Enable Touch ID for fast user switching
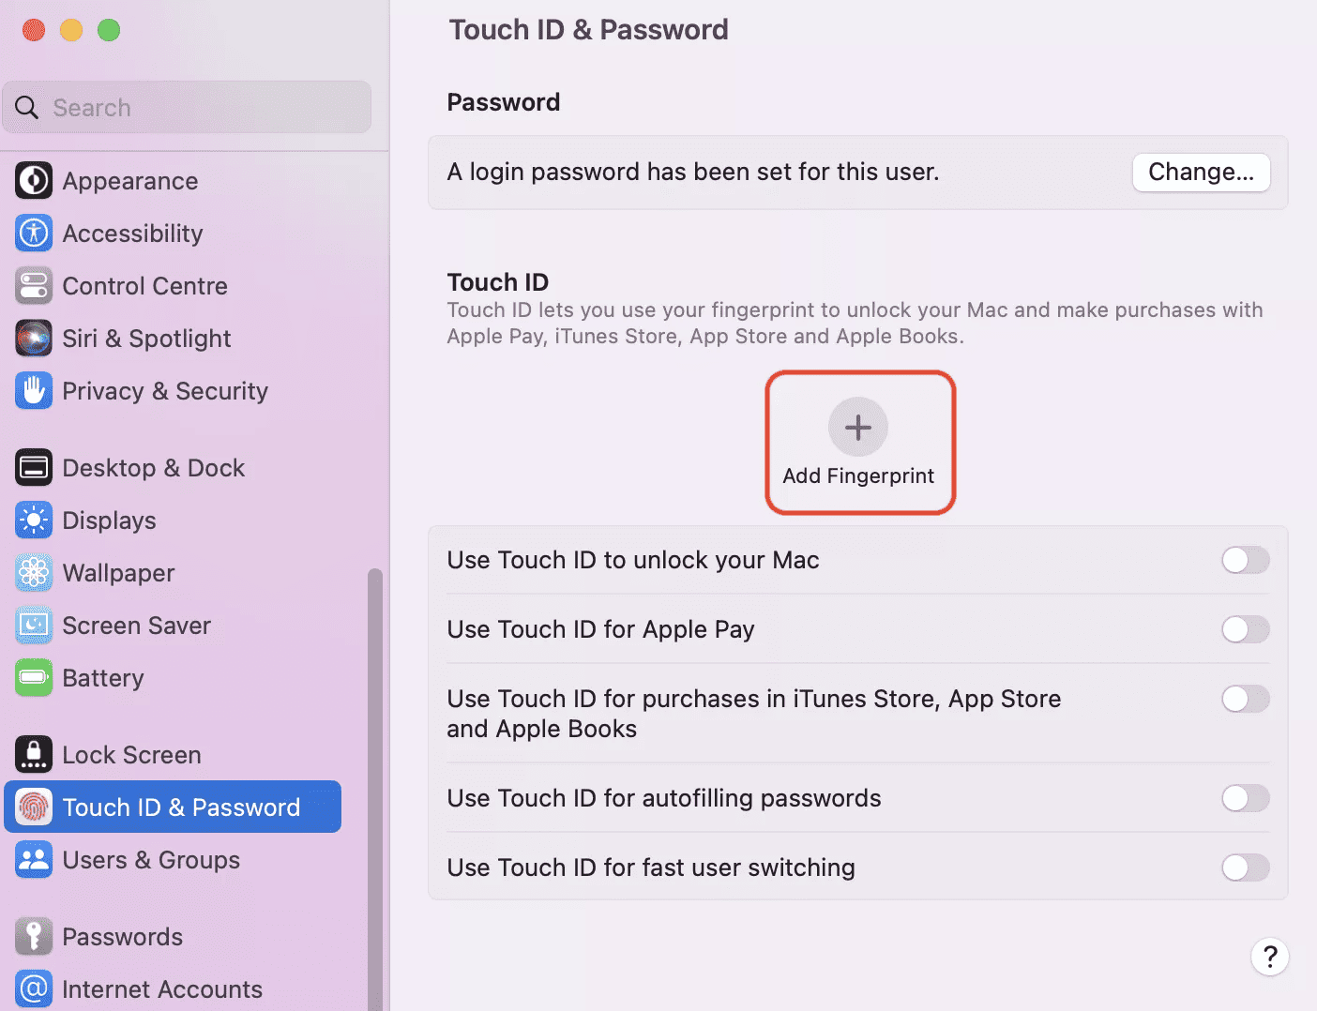Image resolution: width=1317 pixels, height=1011 pixels. click(x=1245, y=868)
